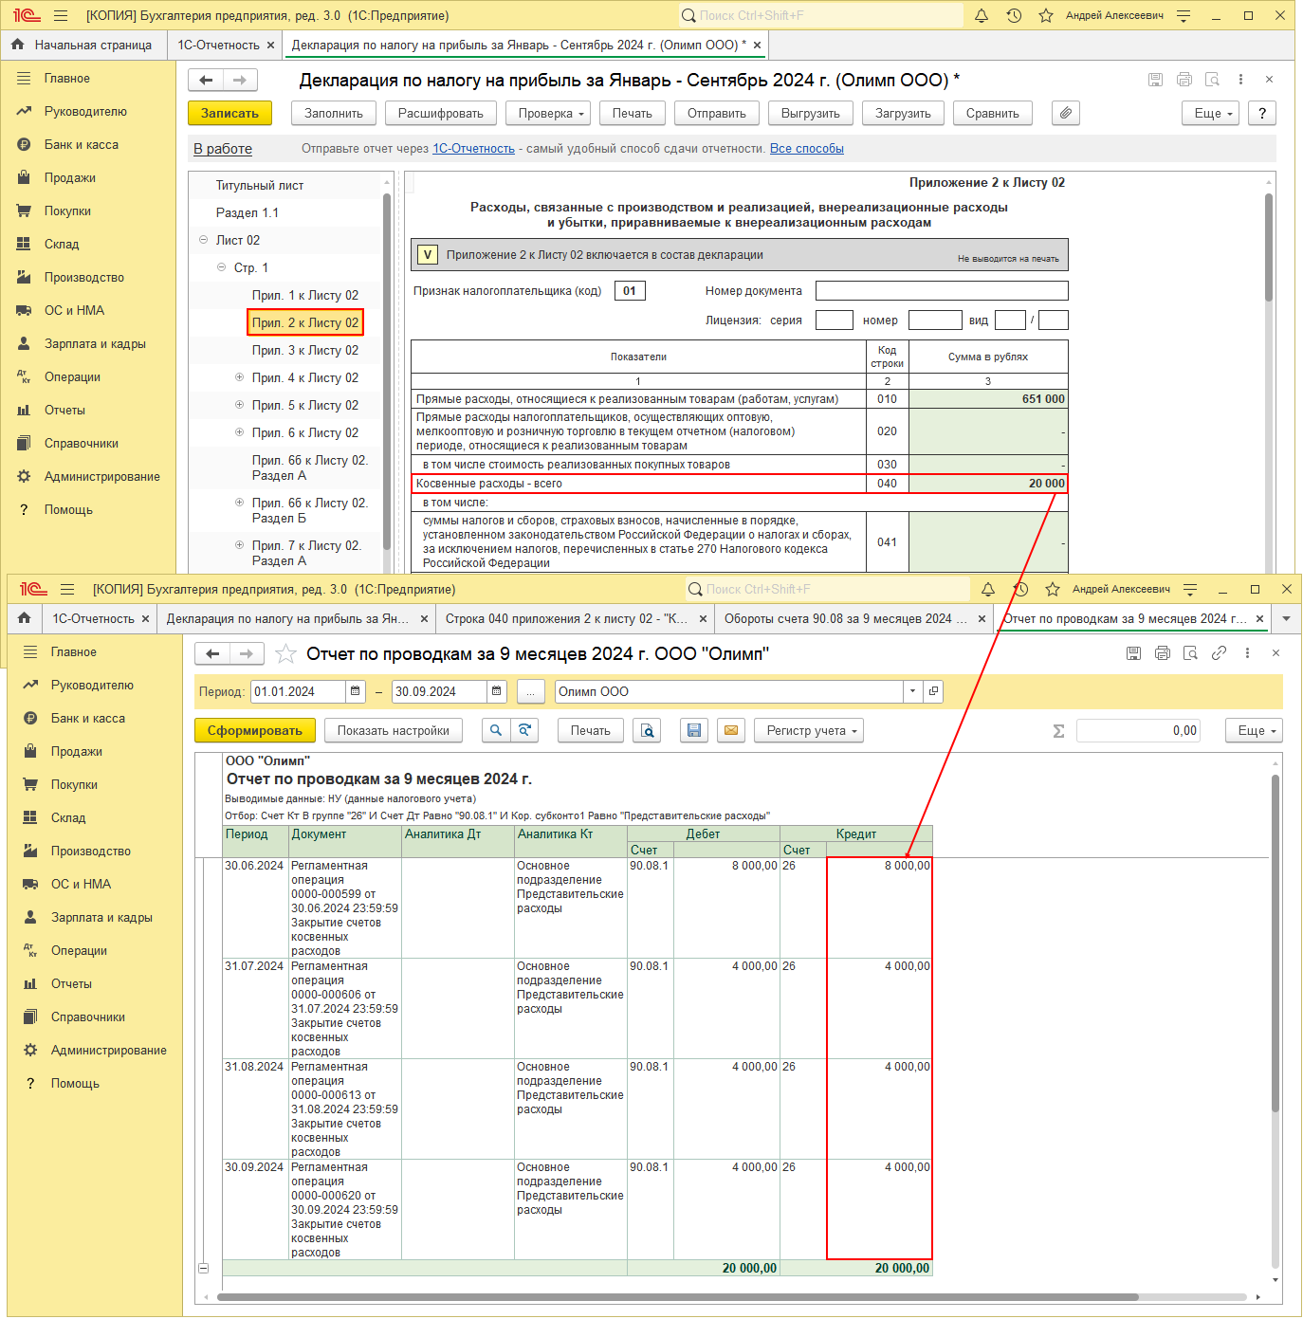The width and height of the screenshot is (1303, 1319).
Task: Click the period selection '...' button in the report
Action: click(x=531, y=691)
